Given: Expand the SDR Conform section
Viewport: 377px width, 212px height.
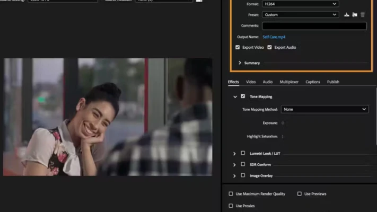Looking at the screenshot, I should point(234,165).
